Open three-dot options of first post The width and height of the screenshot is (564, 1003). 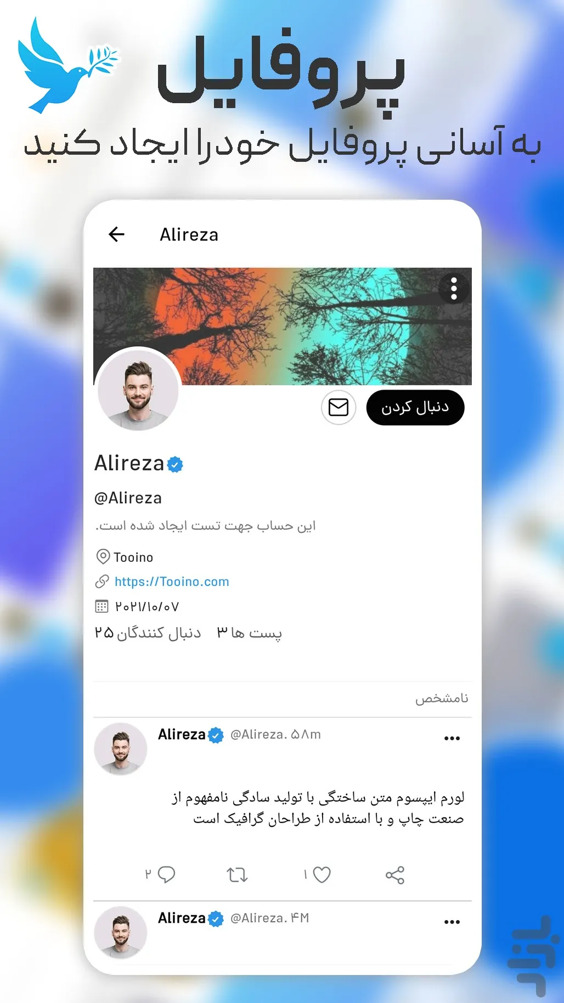[452, 739]
